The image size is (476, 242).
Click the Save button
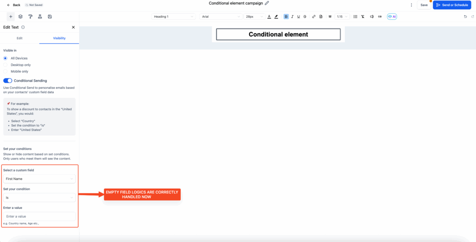point(424,5)
